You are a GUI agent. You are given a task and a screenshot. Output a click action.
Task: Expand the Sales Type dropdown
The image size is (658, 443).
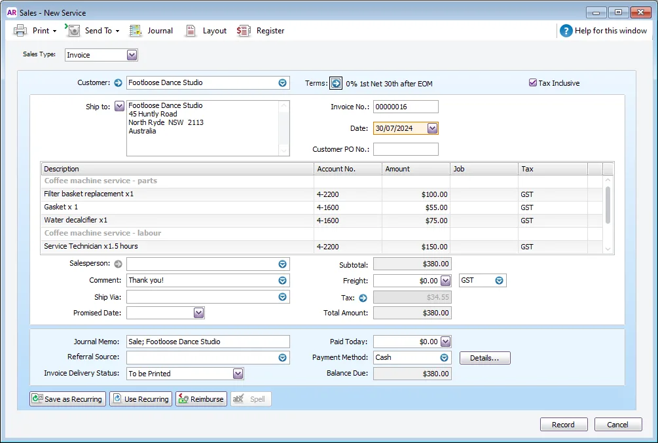tap(132, 55)
